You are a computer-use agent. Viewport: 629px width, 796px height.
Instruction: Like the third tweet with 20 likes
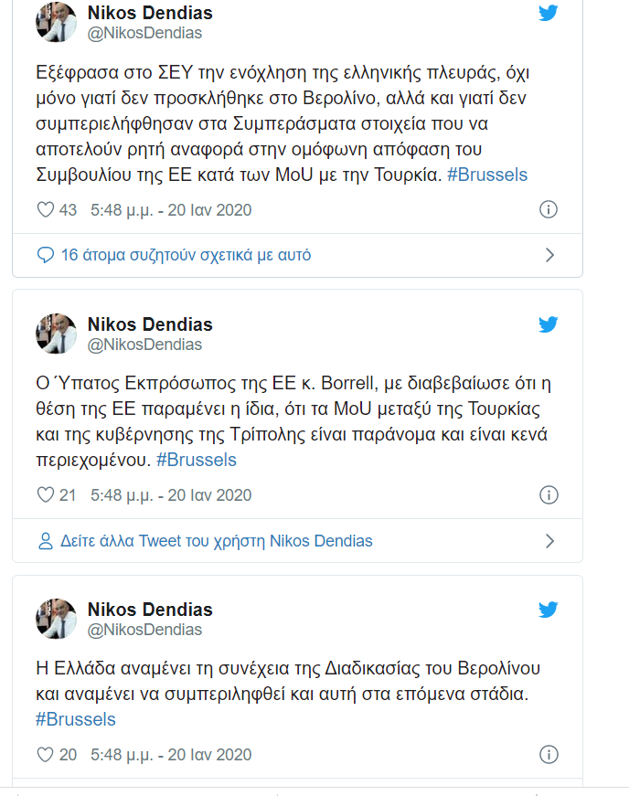46,754
